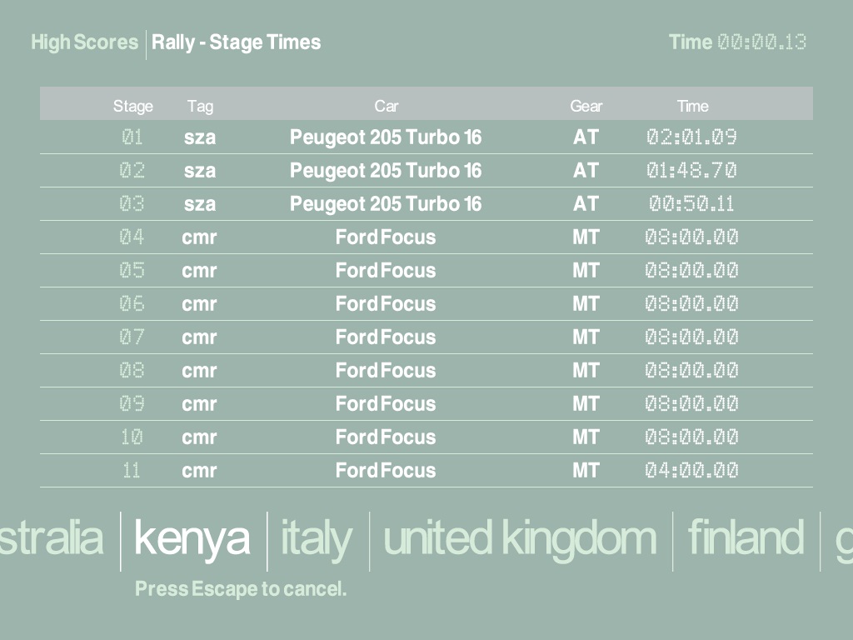Image resolution: width=853 pixels, height=640 pixels.
Task: Click the Time column header in table
Action: coord(692,106)
